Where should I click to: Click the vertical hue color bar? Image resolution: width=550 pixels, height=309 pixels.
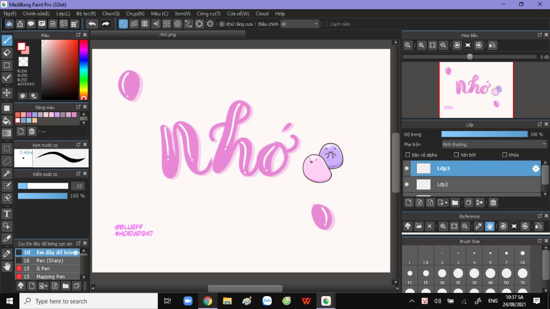tap(83, 70)
